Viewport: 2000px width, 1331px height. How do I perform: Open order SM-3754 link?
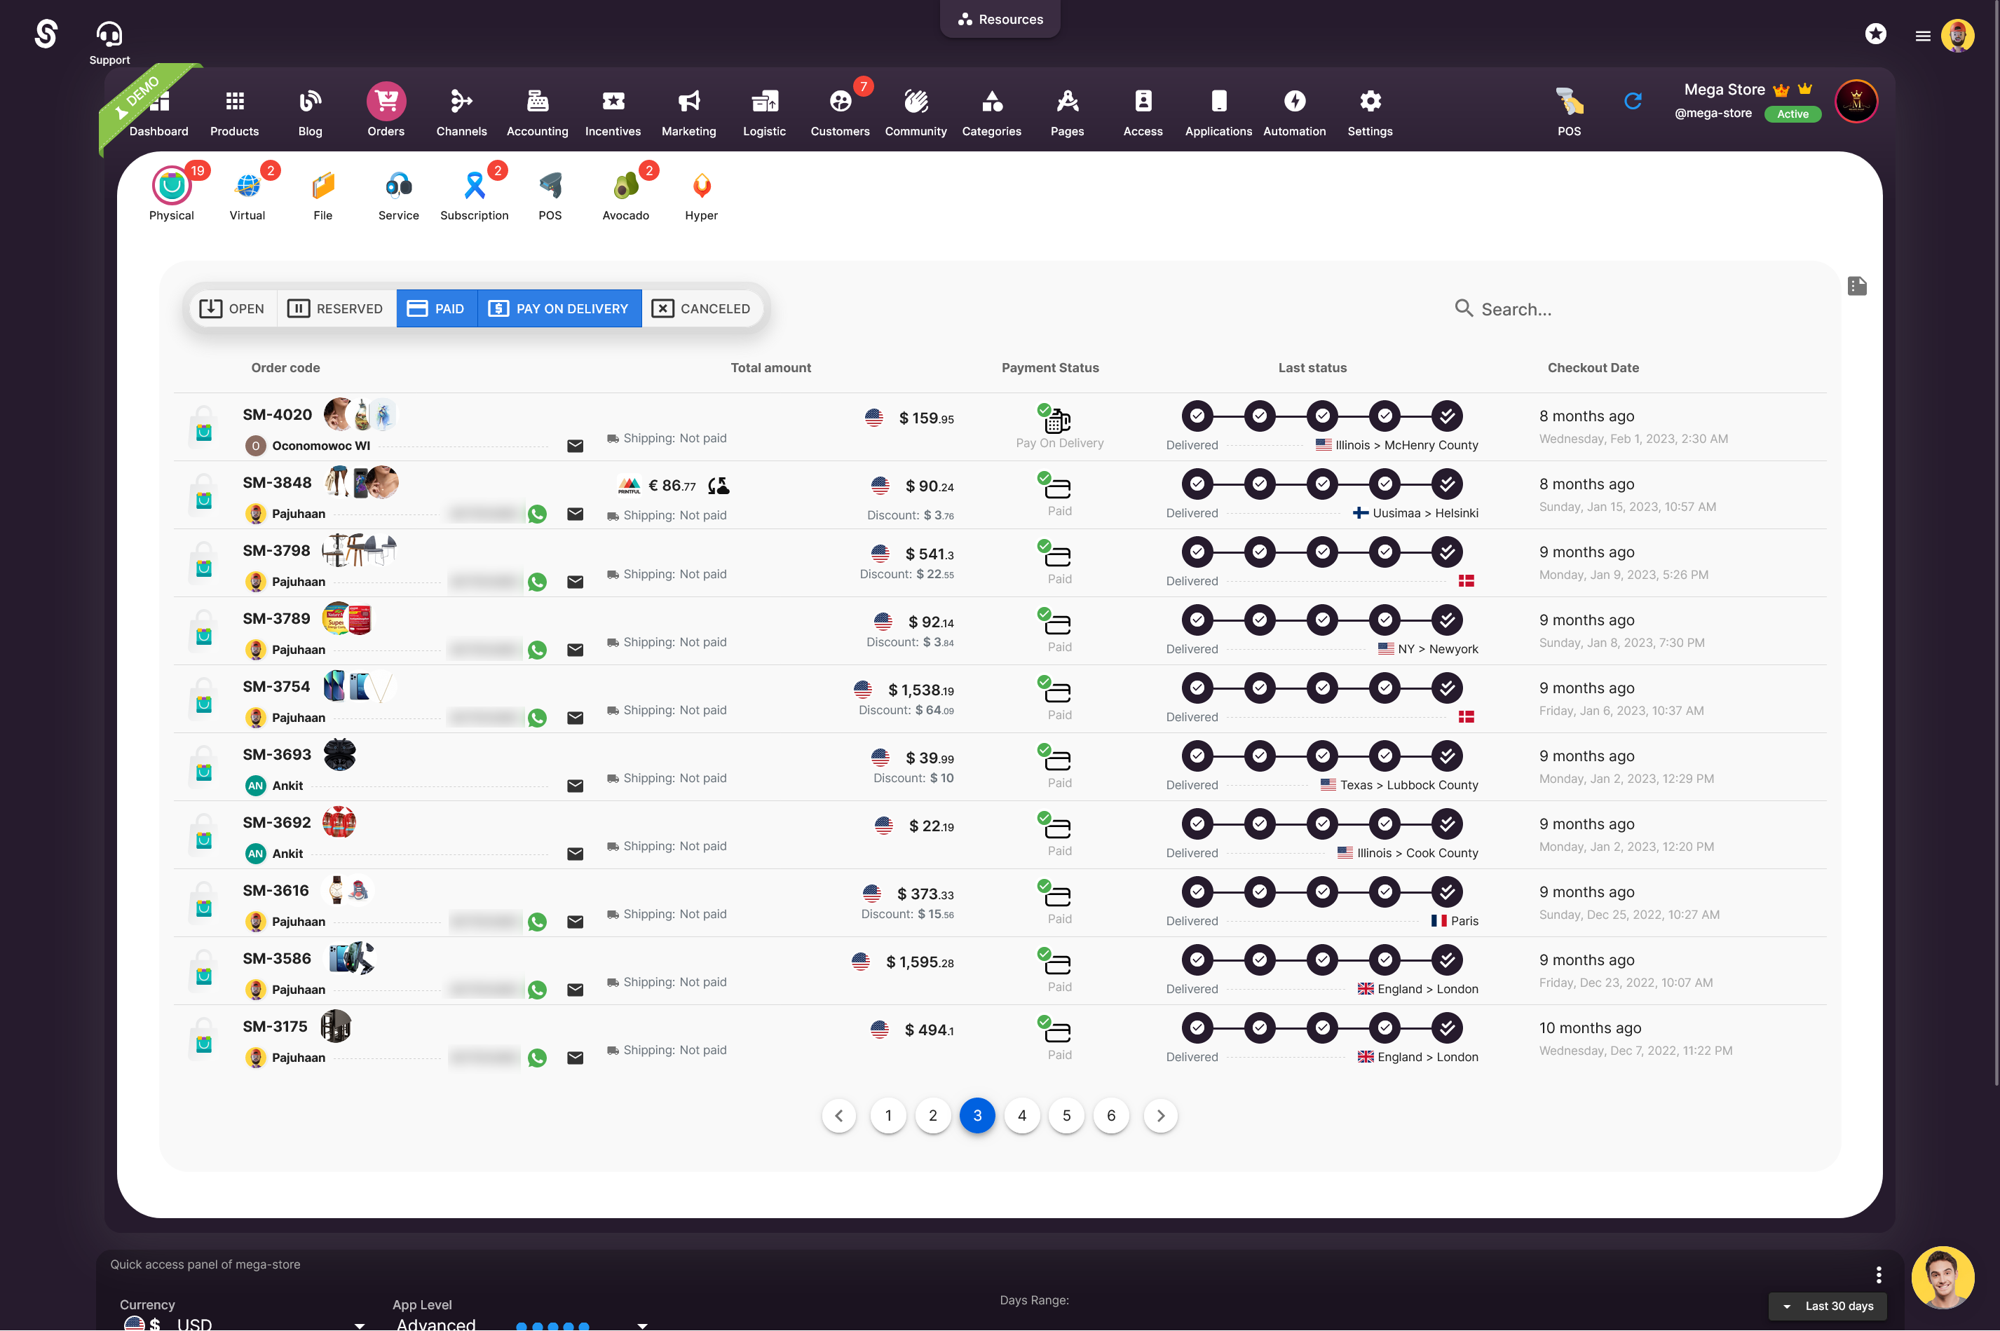[x=277, y=687]
